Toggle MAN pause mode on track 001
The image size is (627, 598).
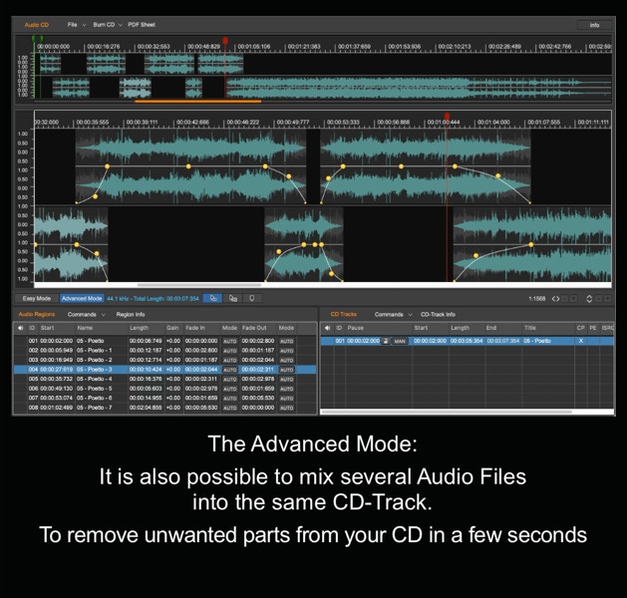click(400, 341)
